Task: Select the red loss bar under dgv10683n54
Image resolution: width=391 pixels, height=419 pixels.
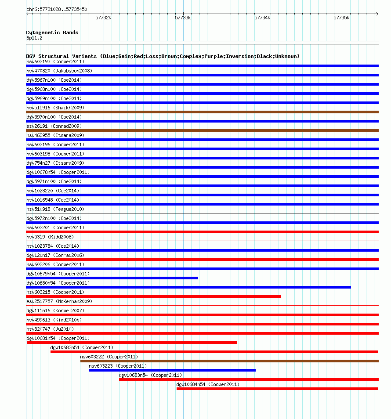Action: (249, 379)
